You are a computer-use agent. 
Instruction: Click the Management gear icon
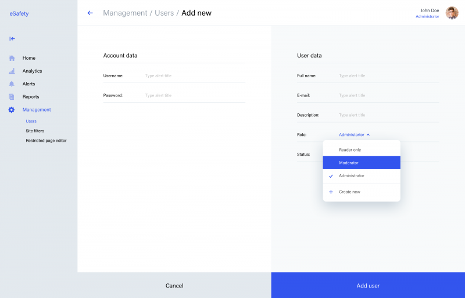12,110
